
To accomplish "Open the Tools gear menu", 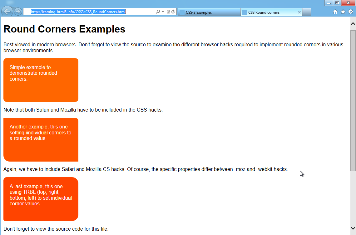I will coord(351,12).
